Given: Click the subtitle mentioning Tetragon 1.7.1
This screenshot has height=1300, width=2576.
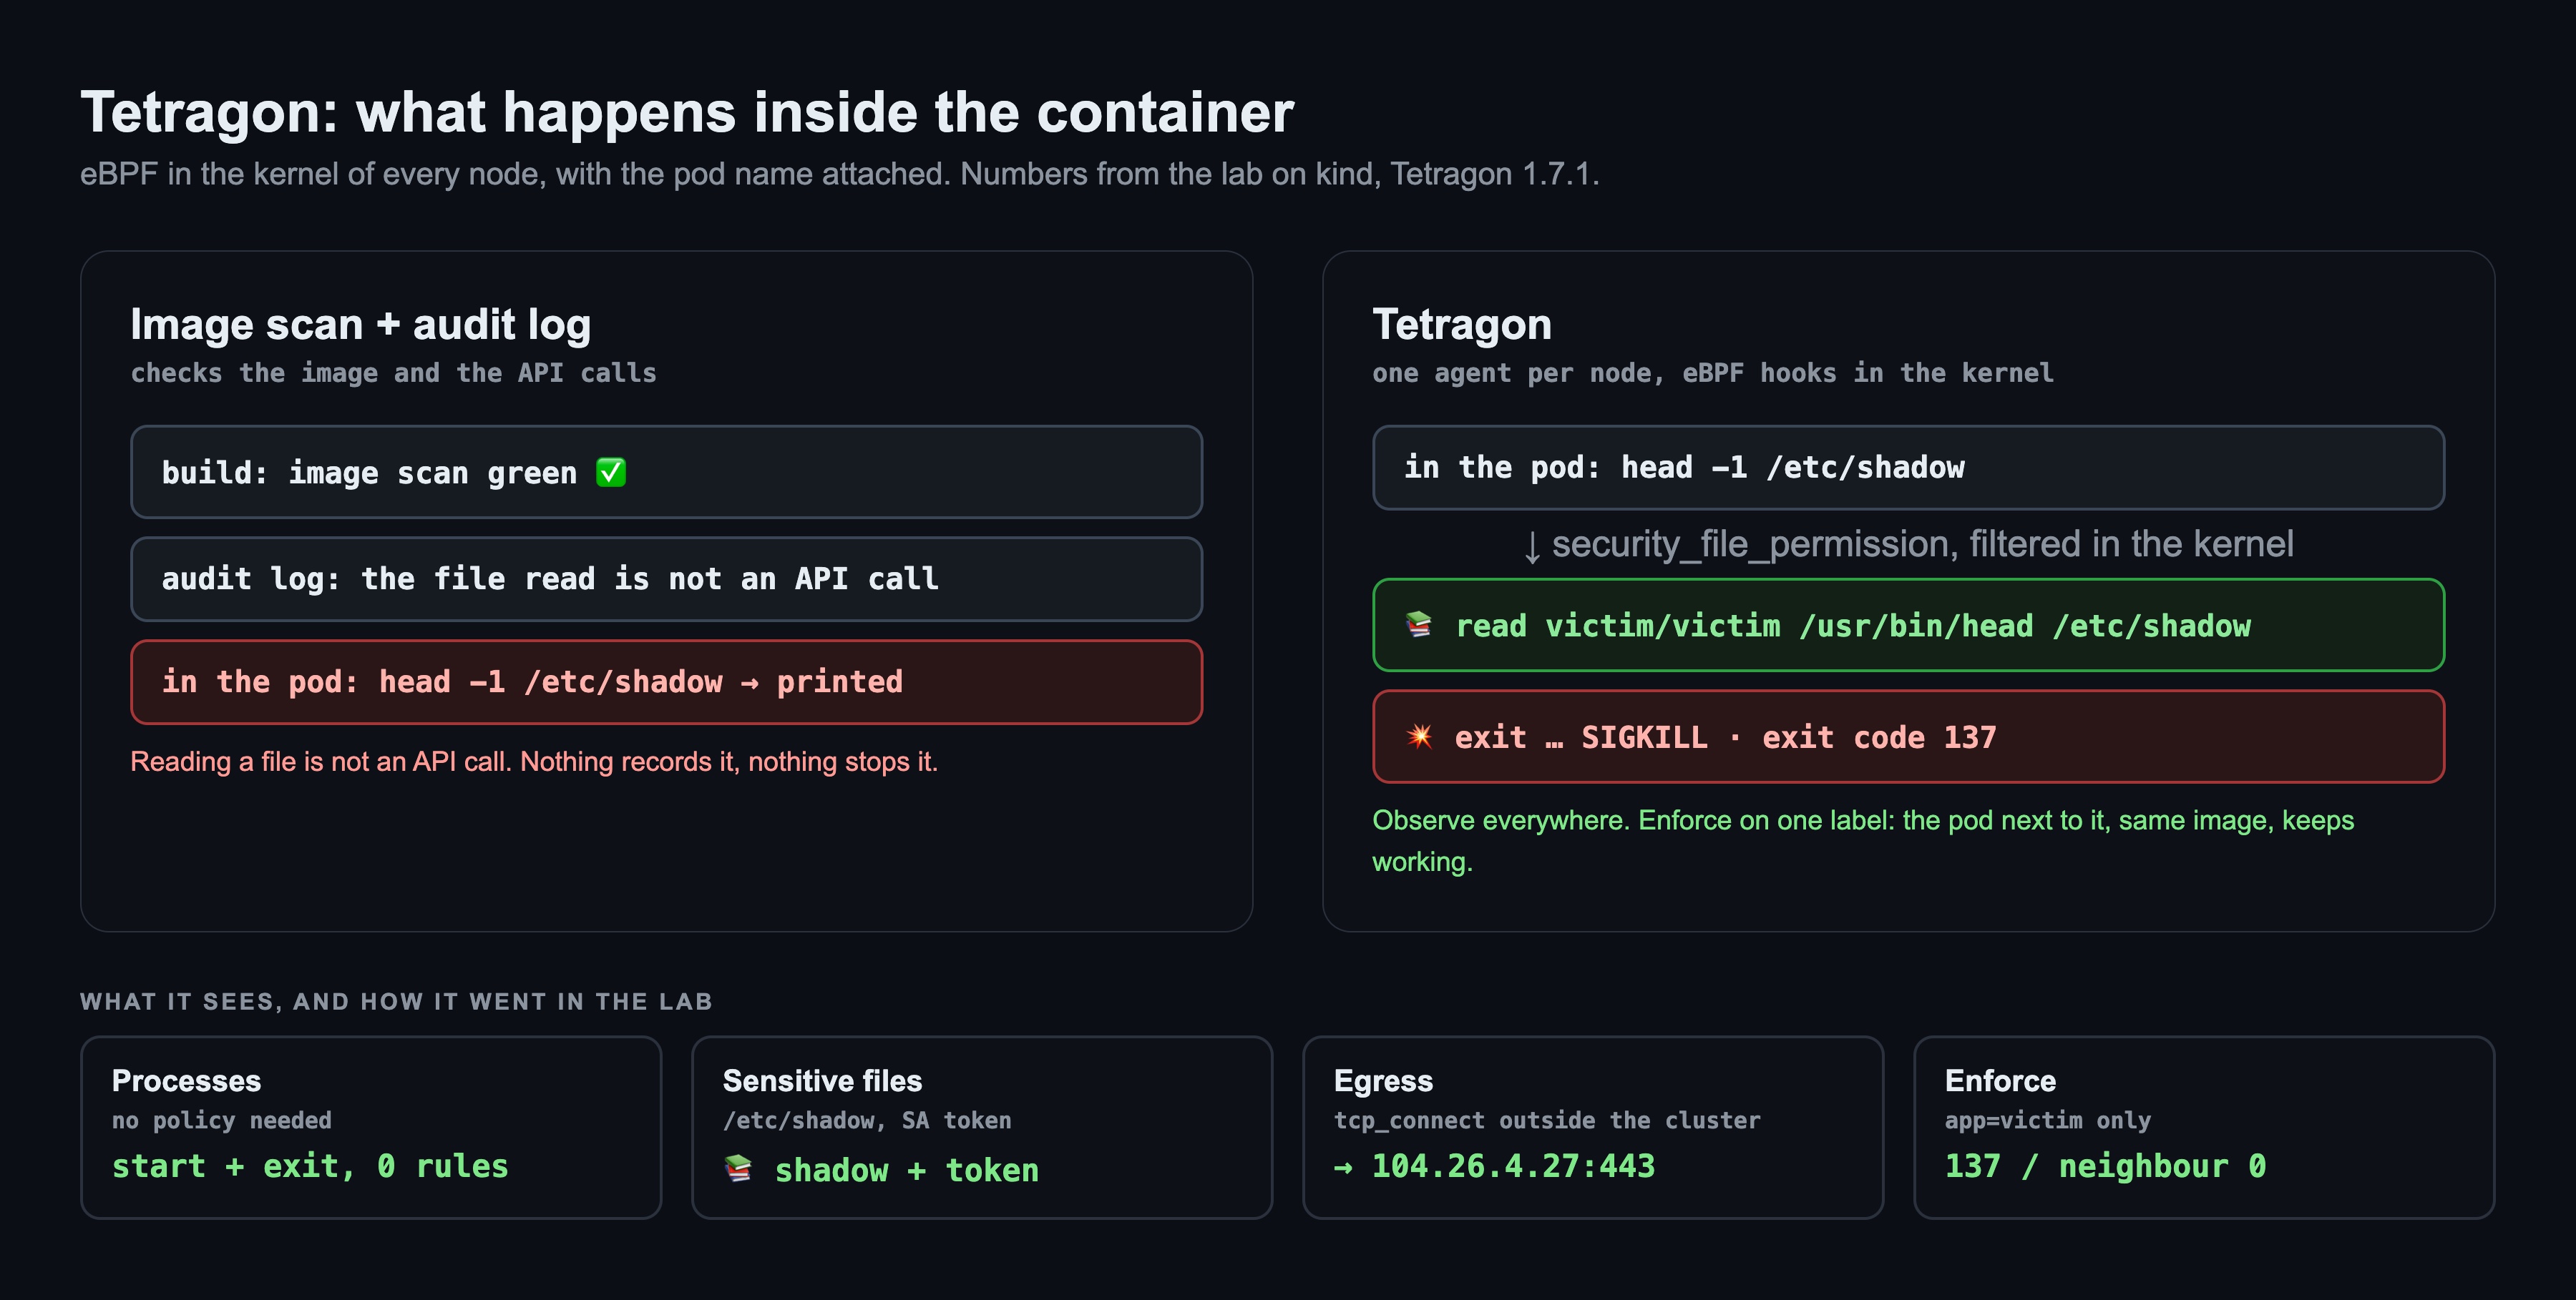Looking at the screenshot, I should click(840, 174).
